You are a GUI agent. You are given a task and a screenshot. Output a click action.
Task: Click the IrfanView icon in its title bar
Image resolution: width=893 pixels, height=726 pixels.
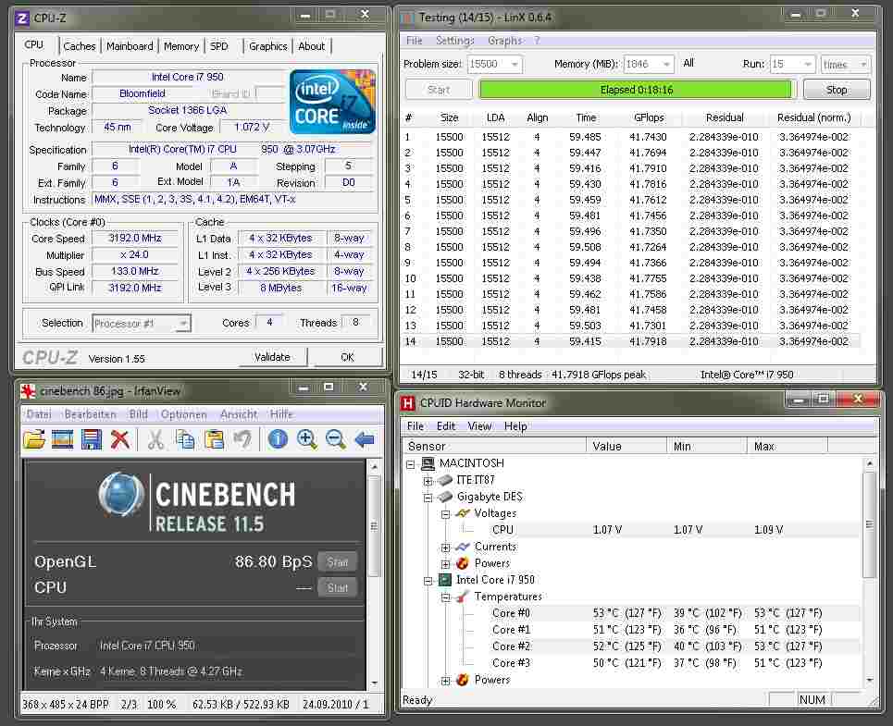tap(28, 391)
